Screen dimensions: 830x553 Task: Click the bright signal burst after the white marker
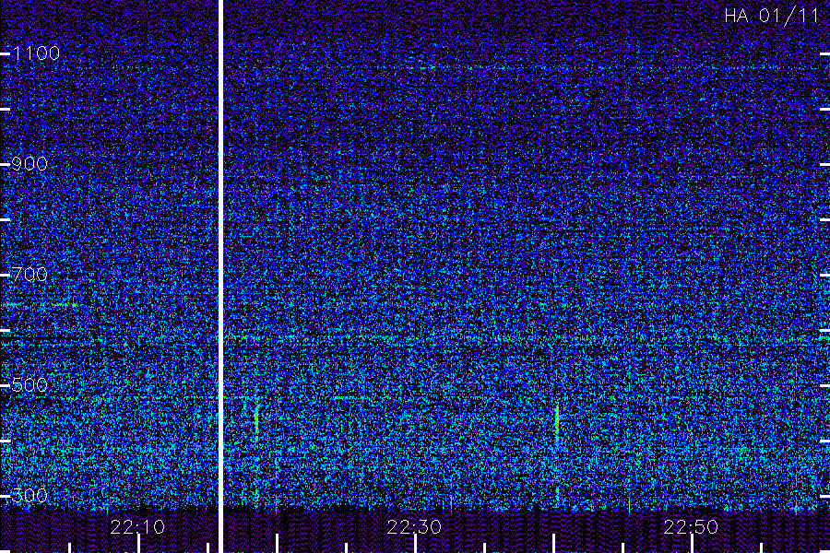[x=256, y=422]
